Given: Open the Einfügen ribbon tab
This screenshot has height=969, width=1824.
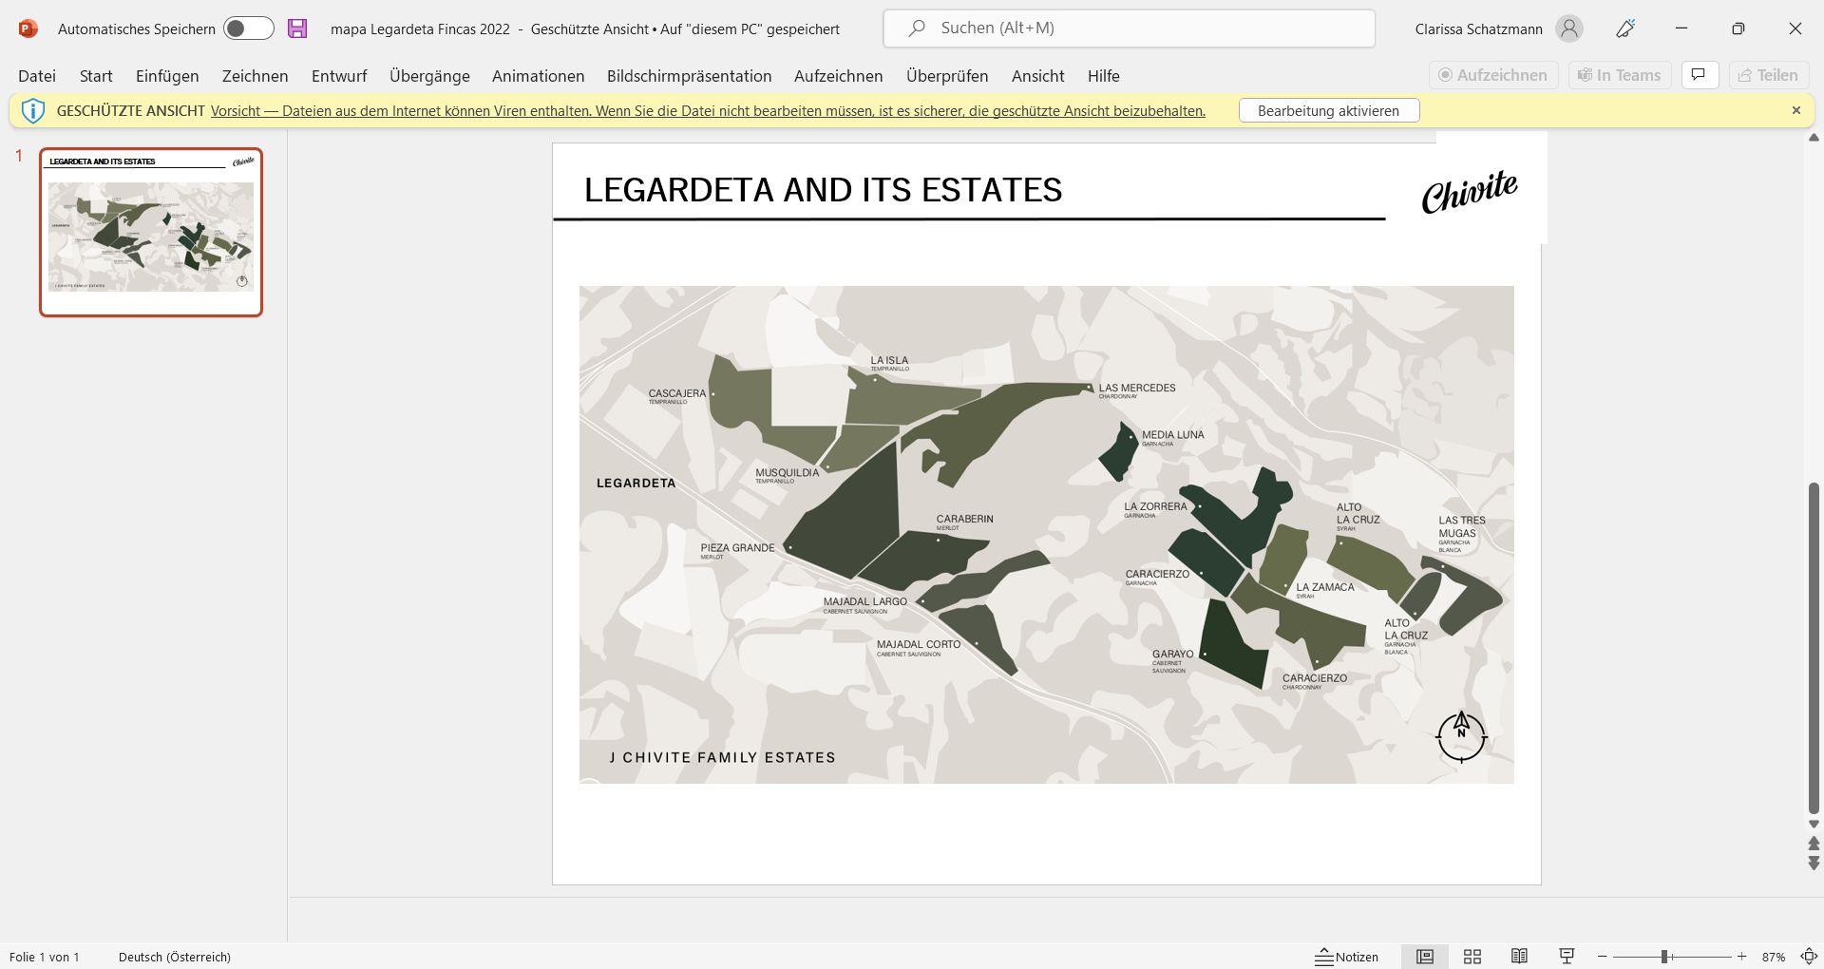Looking at the screenshot, I should (167, 76).
